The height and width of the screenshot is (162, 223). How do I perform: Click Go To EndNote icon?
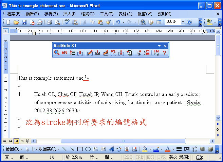[x=64, y=53]
